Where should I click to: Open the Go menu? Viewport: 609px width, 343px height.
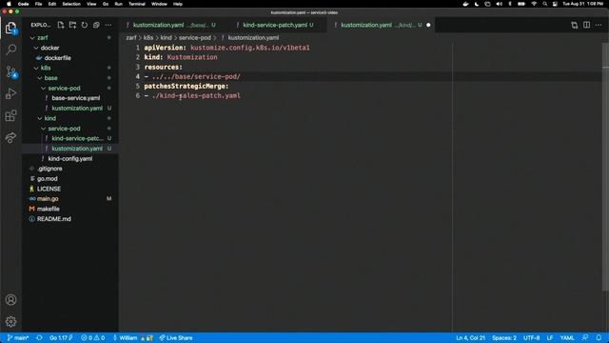coord(106,4)
